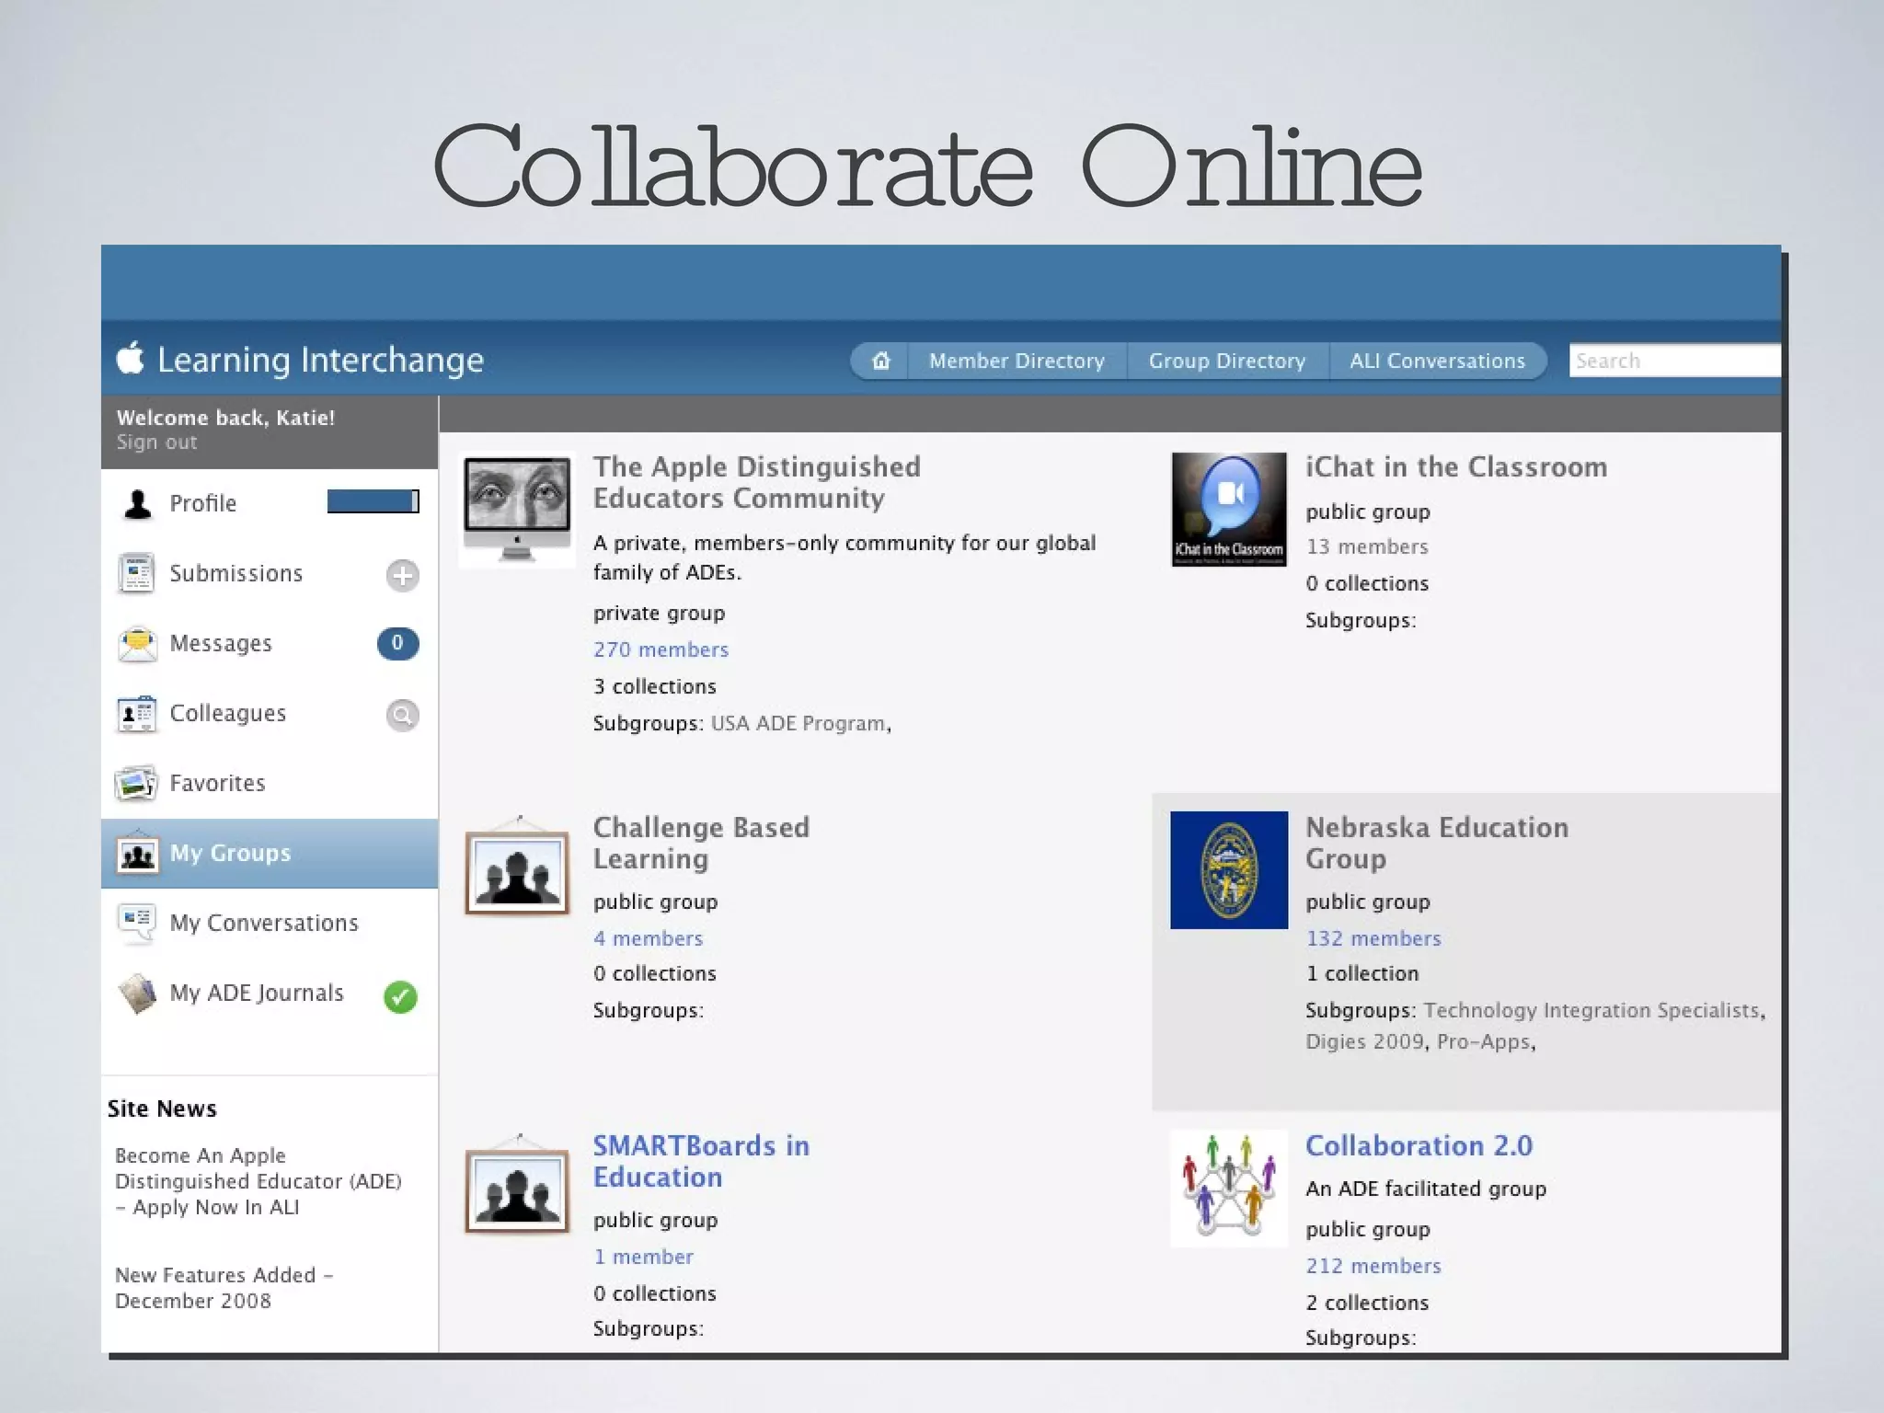Click the Messages envelope icon
Screen dimensions: 1884x1413
pos(137,644)
